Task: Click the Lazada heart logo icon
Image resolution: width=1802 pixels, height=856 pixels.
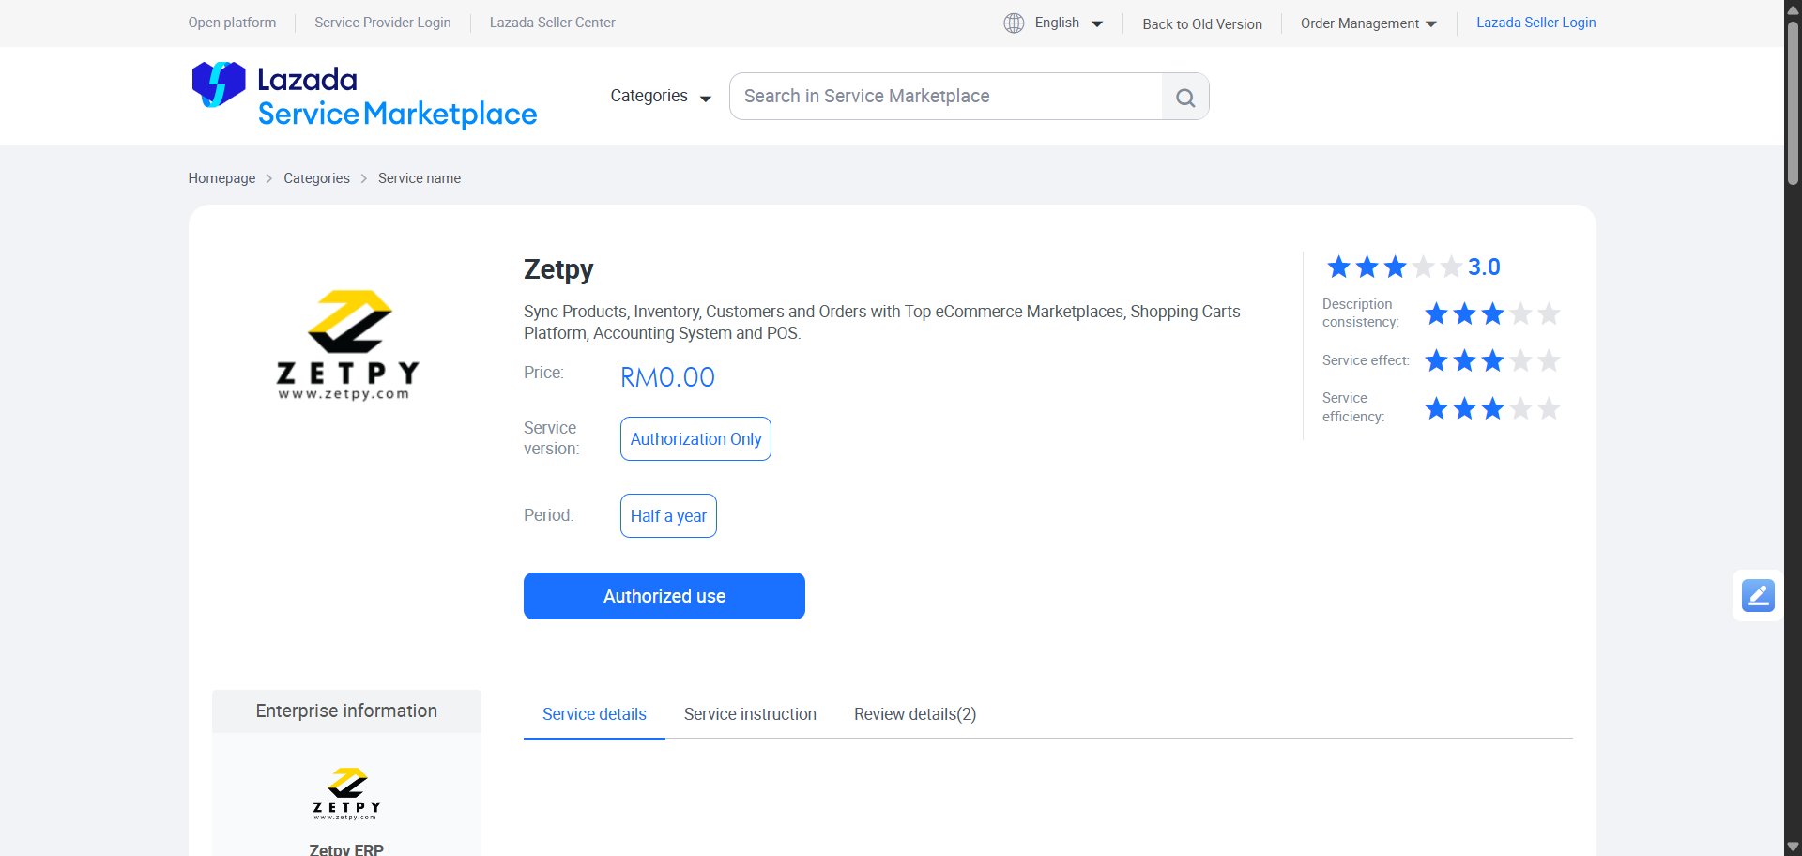Action: tap(219, 84)
